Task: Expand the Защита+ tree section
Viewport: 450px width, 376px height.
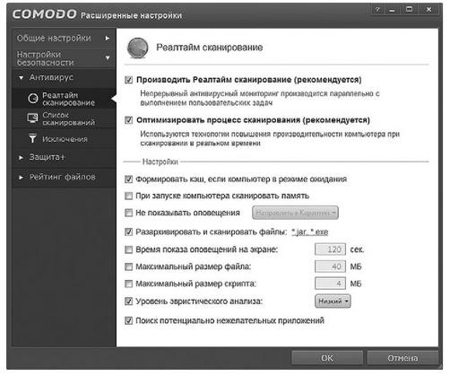Action: point(21,157)
